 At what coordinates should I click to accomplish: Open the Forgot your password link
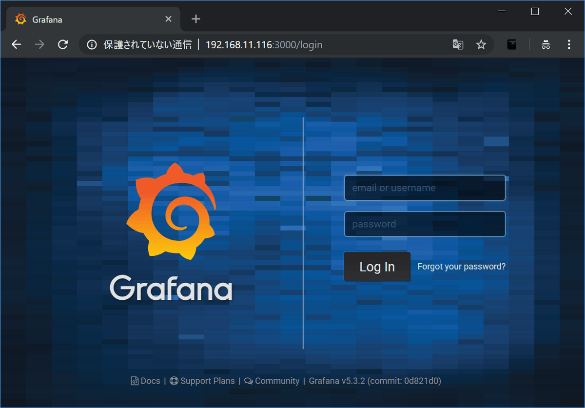(461, 267)
